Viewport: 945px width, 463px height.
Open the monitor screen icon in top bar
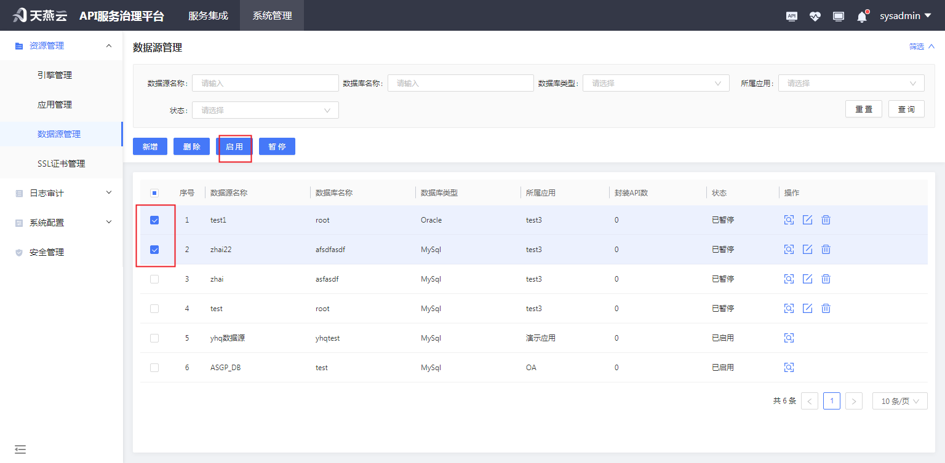point(838,16)
